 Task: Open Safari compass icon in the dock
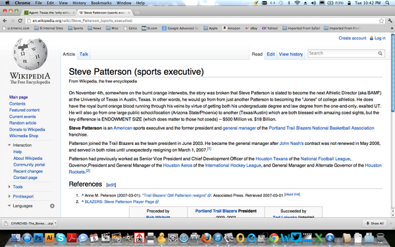coord(184,238)
